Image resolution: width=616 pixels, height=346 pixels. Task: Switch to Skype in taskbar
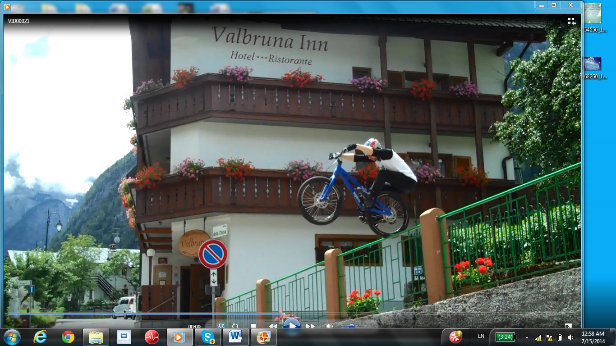click(x=208, y=337)
